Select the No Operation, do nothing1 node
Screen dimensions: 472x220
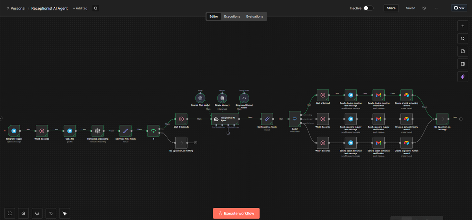click(442, 119)
